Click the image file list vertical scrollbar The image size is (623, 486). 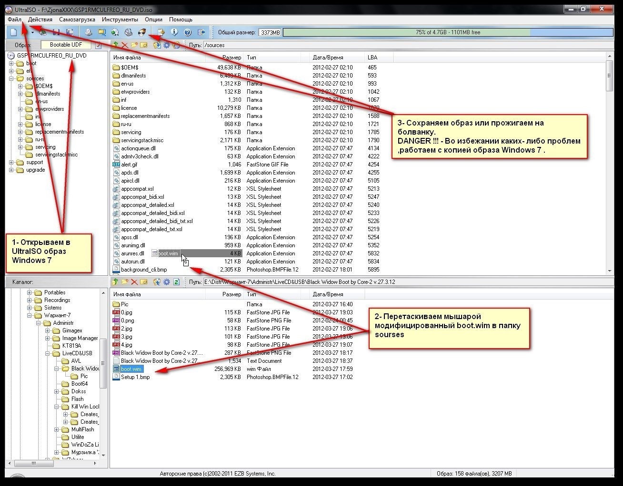pyautogui.click(x=610, y=164)
